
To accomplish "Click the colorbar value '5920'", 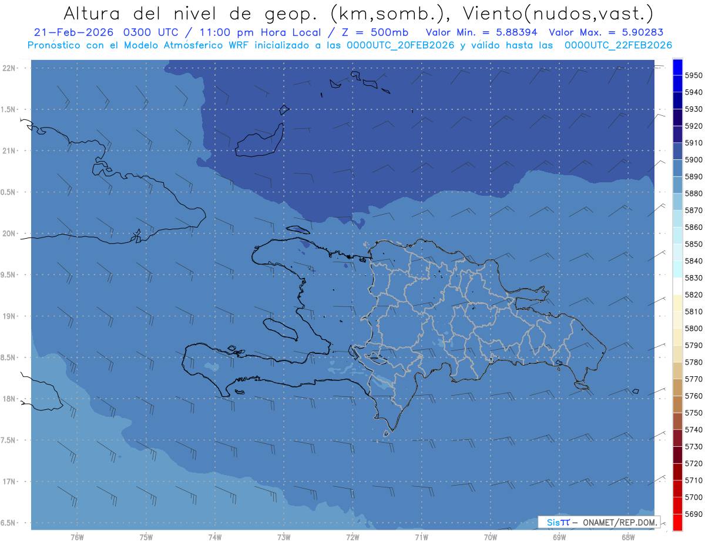I will pos(693,126).
